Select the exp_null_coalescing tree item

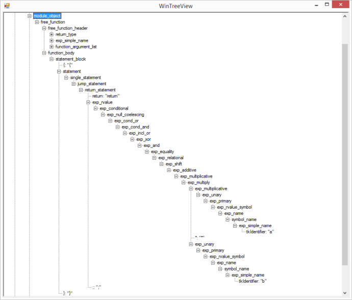pos(125,114)
